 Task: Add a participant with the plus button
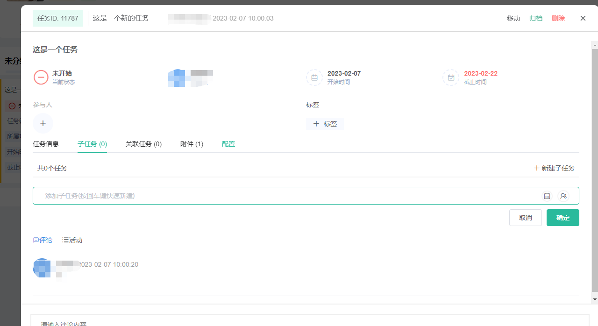click(43, 124)
